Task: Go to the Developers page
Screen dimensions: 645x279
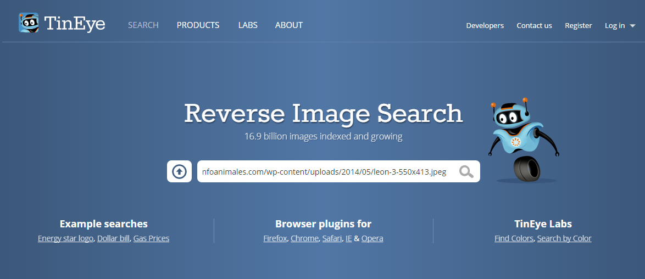Action: [x=485, y=25]
